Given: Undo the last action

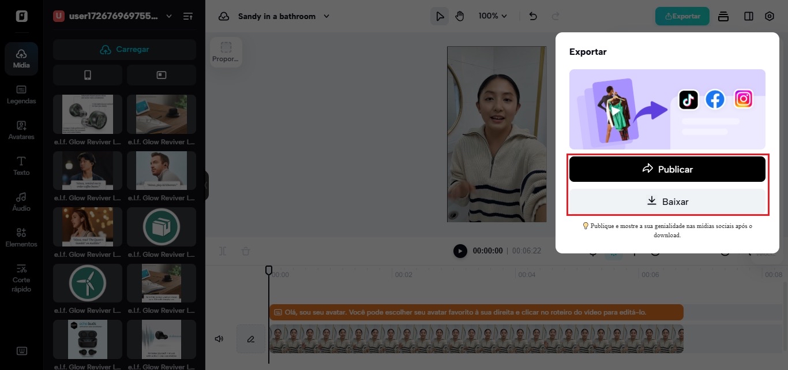Looking at the screenshot, I should point(533,16).
